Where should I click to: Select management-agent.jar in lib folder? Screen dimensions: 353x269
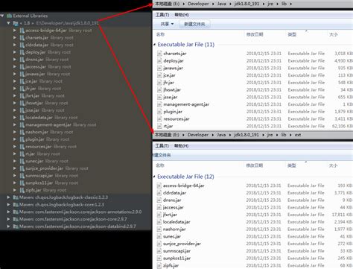tap(186, 104)
